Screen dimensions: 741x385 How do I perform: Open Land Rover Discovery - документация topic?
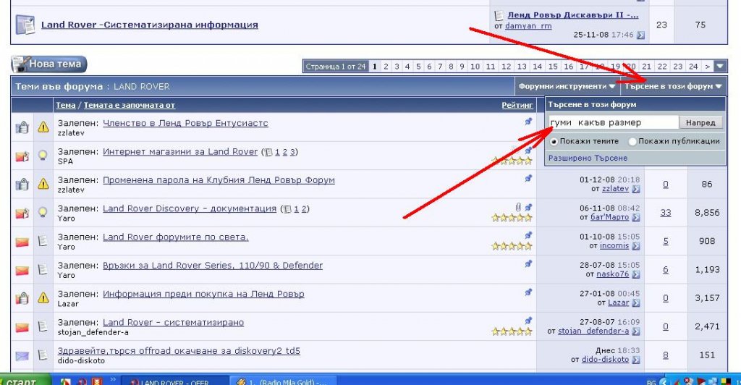(x=190, y=208)
